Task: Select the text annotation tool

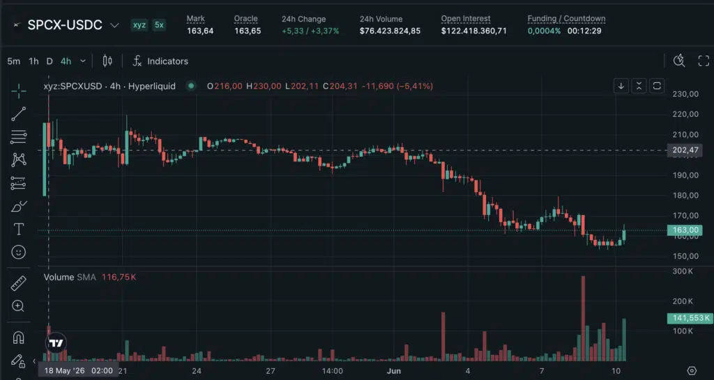Action: coord(19,229)
